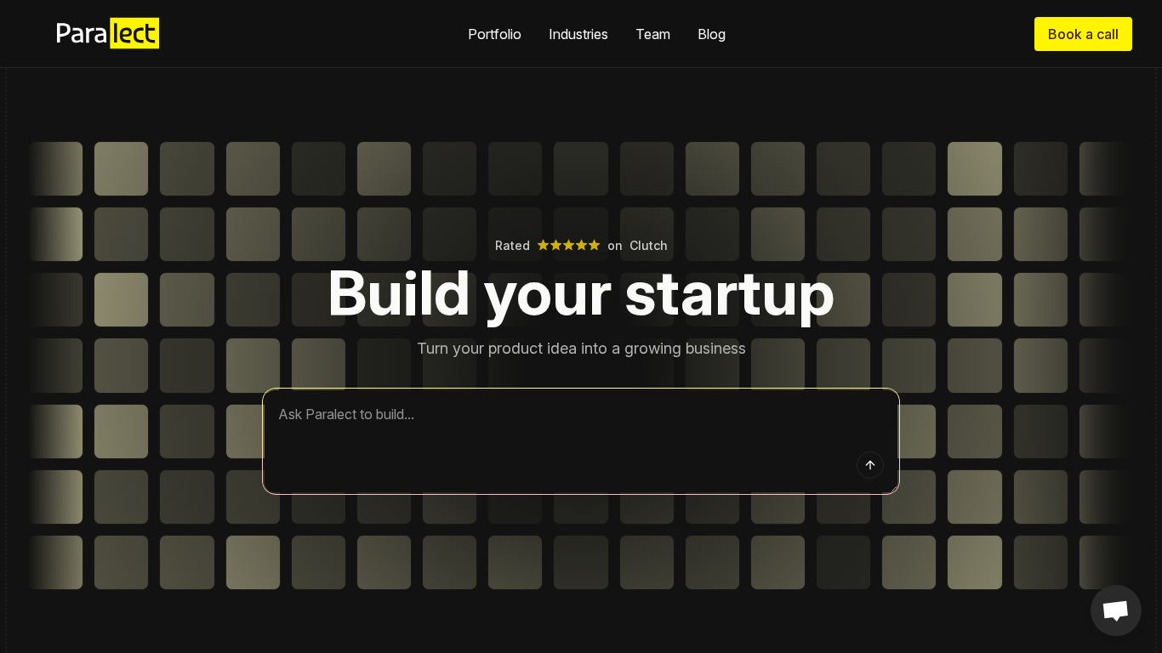
Task: Open the Portfolio nav item
Action: tap(494, 34)
